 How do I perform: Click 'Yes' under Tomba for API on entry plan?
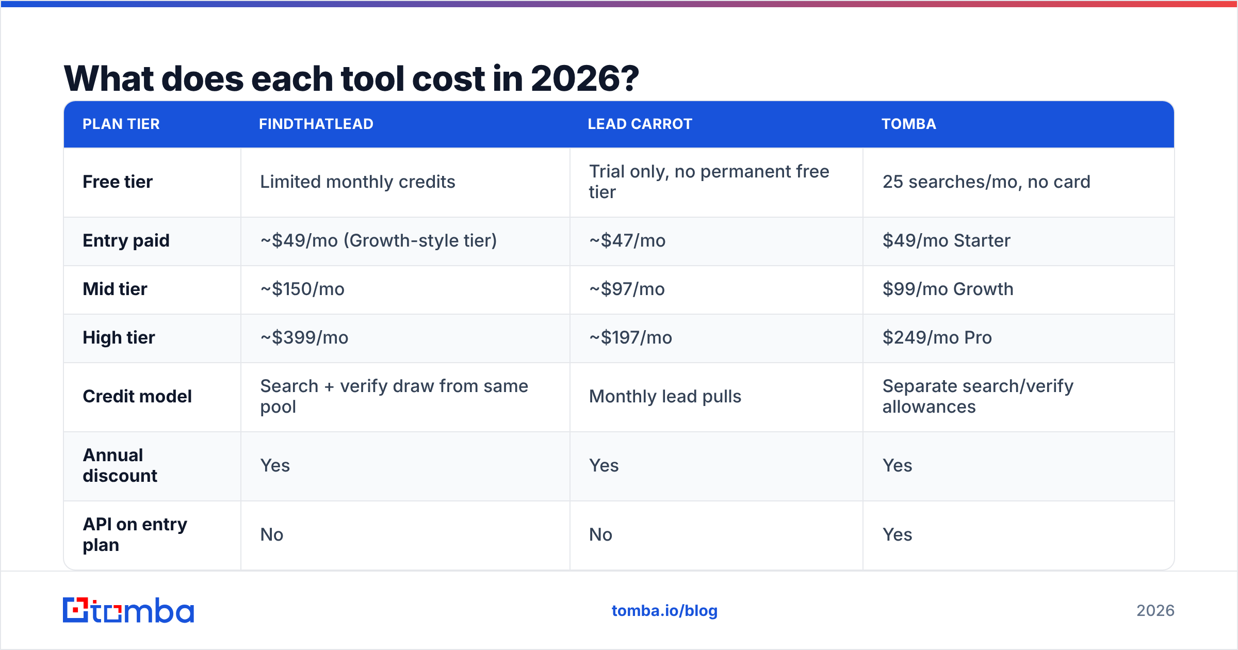(897, 534)
